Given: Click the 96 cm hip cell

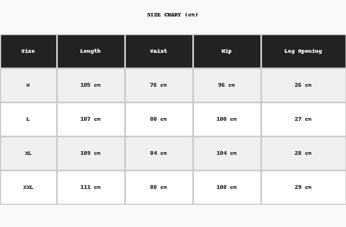Looking at the screenshot, I should pyautogui.click(x=227, y=85).
